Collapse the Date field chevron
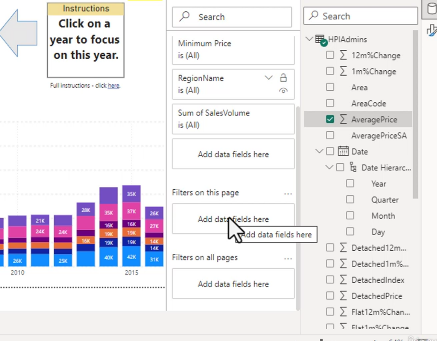This screenshot has height=341, width=437. click(319, 151)
